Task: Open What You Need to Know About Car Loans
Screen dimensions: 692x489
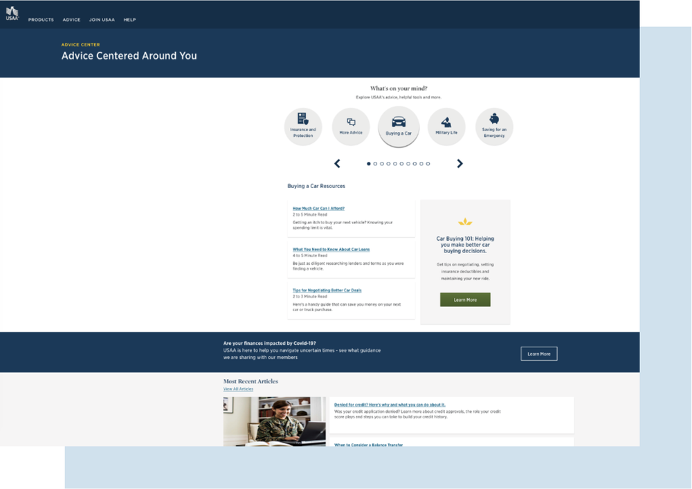Action: (x=331, y=249)
